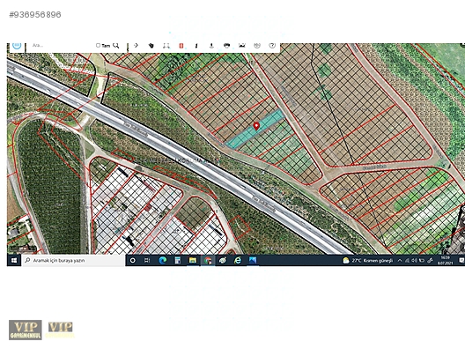Select the pencil draw tool

(x=196, y=46)
